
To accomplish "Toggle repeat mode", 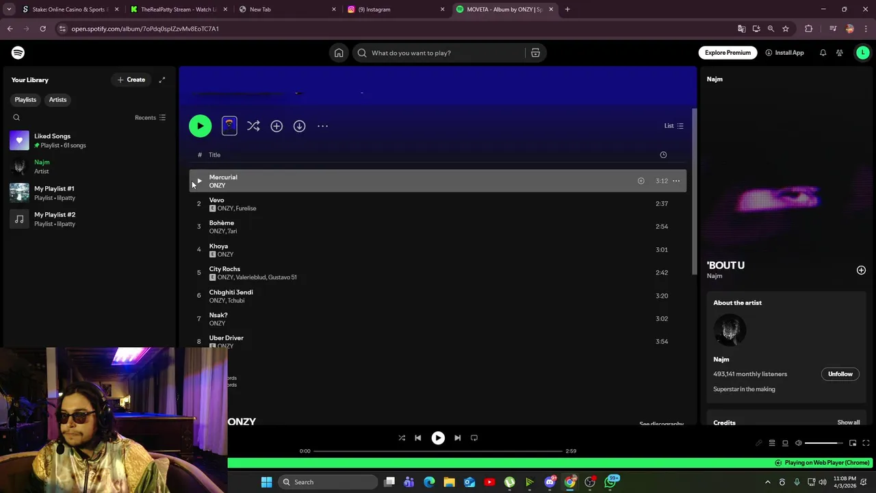I will tap(474, 438).
